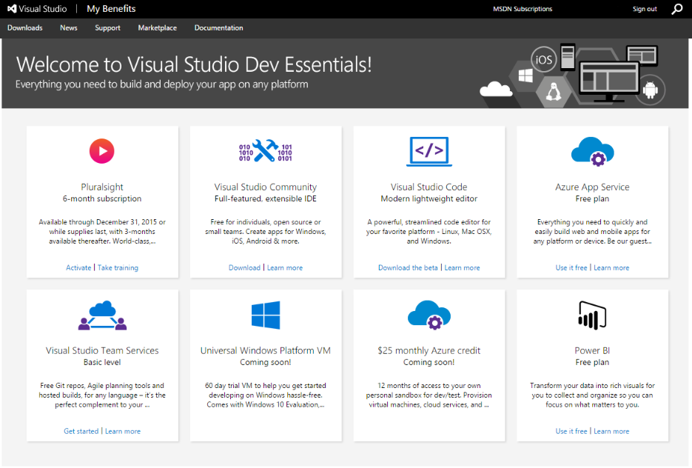The height and width of the screenshot is (468, 692).
Task: Click 'Full-featured, extensible IDE' subtitle
Action: tap(265, 198)
